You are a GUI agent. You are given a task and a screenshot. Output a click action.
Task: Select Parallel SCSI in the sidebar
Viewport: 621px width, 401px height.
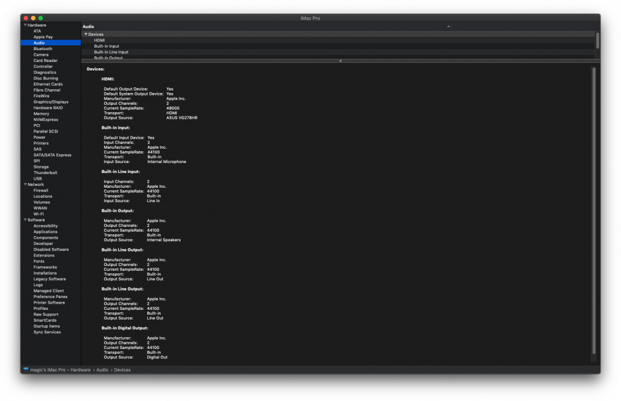pyautogui.click(x=45, y=131)
